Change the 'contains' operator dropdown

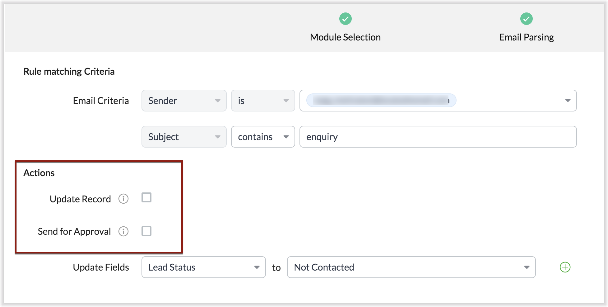pyautogui.click(x=263, y=137)
